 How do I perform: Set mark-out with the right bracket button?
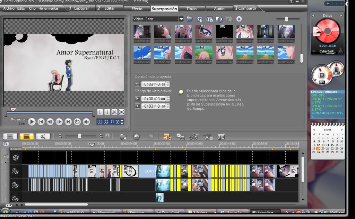[107, 112]
